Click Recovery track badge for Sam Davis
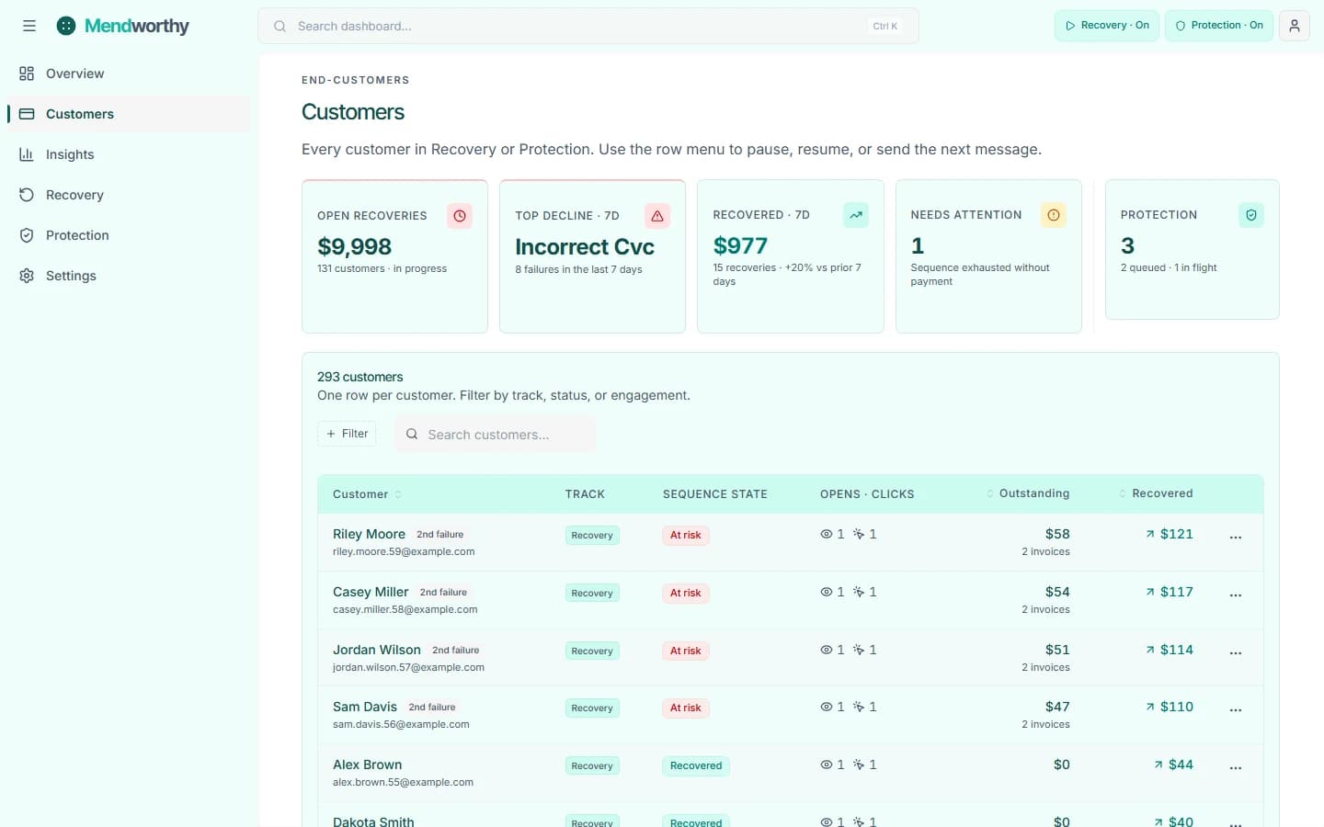The height and width of the screenshot is (827, 1324). click(592, 708)
